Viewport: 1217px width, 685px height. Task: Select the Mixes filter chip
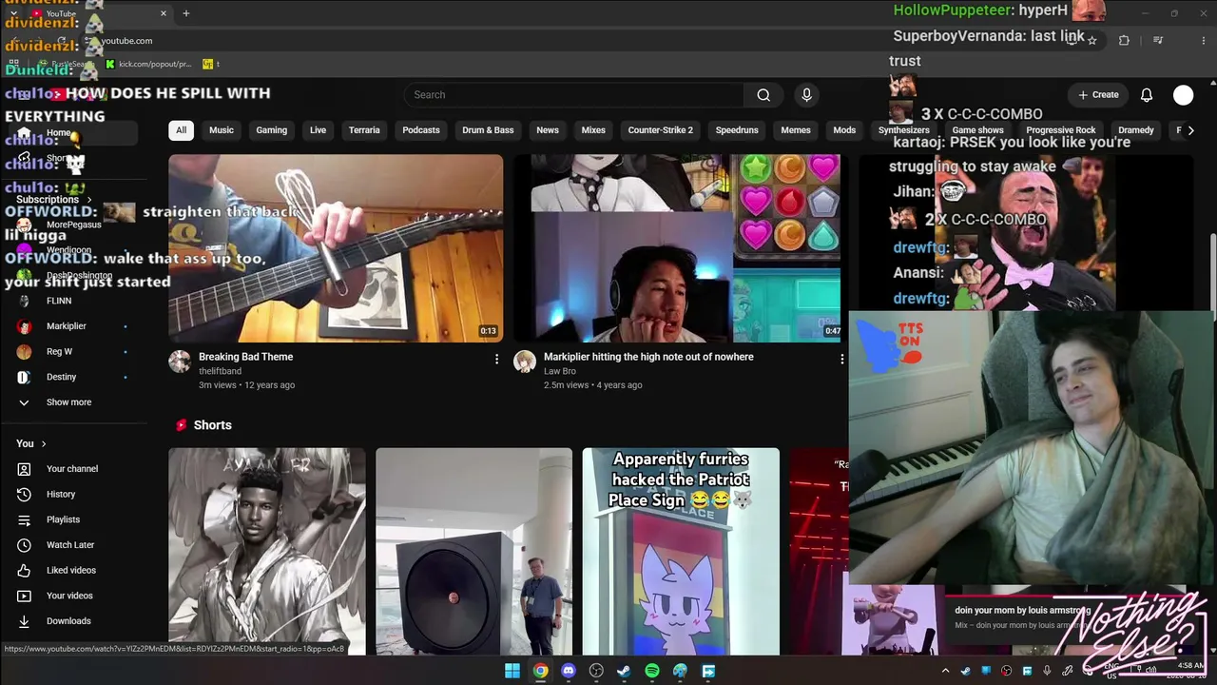(x=593, y=130)
